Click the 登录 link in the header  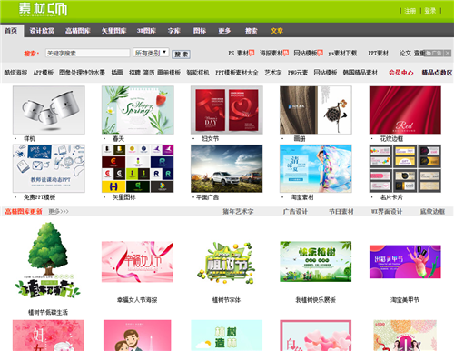(x=430, y=11)
